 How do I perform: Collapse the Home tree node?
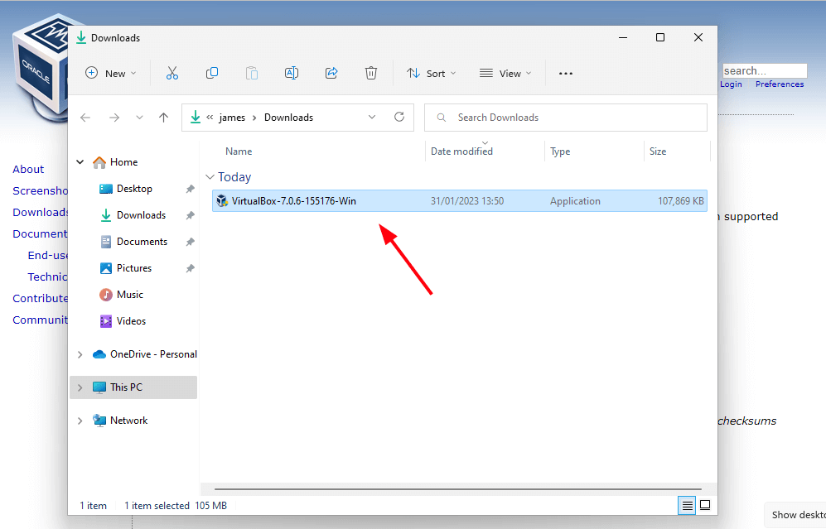80,162
